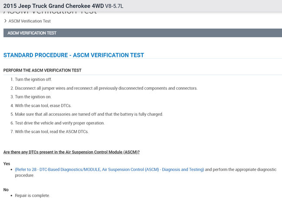
Task: Click the underlined DTCs present question text
Action: click(72, 152)
